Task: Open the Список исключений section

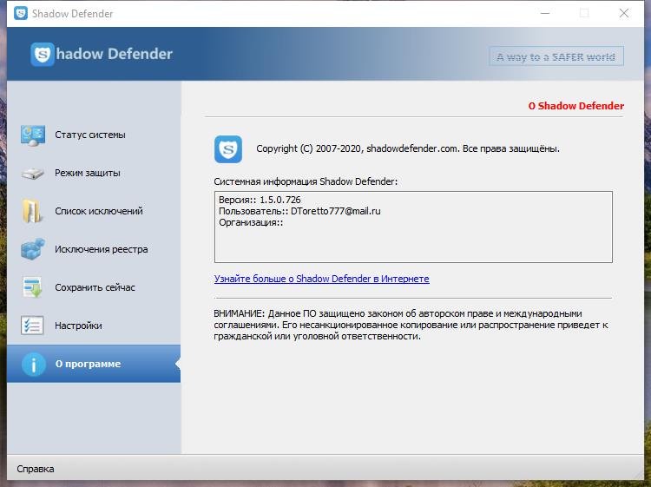Action: [x=94, y=211]
